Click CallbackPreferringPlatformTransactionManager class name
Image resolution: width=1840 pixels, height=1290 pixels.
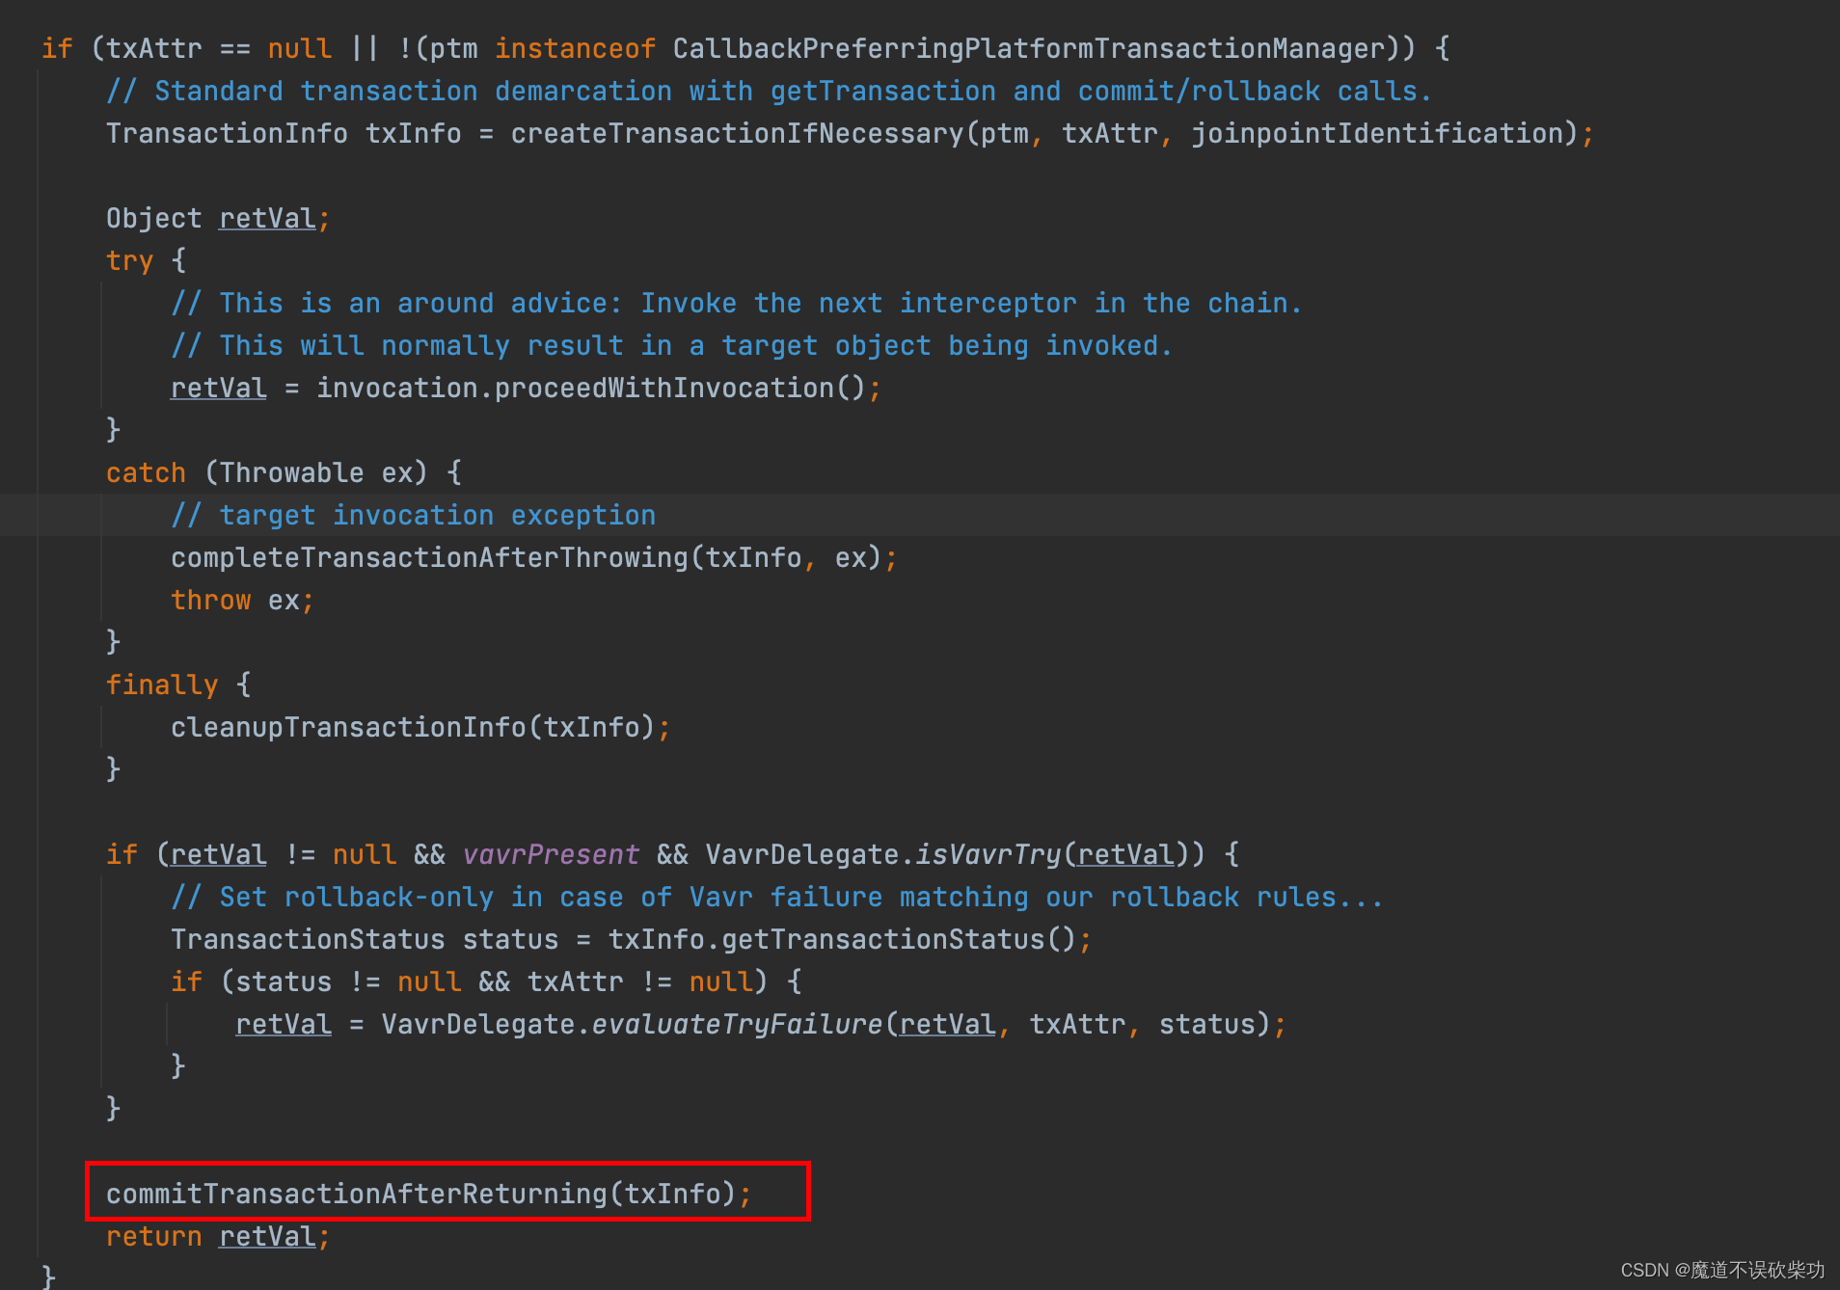coord(1029,48)
